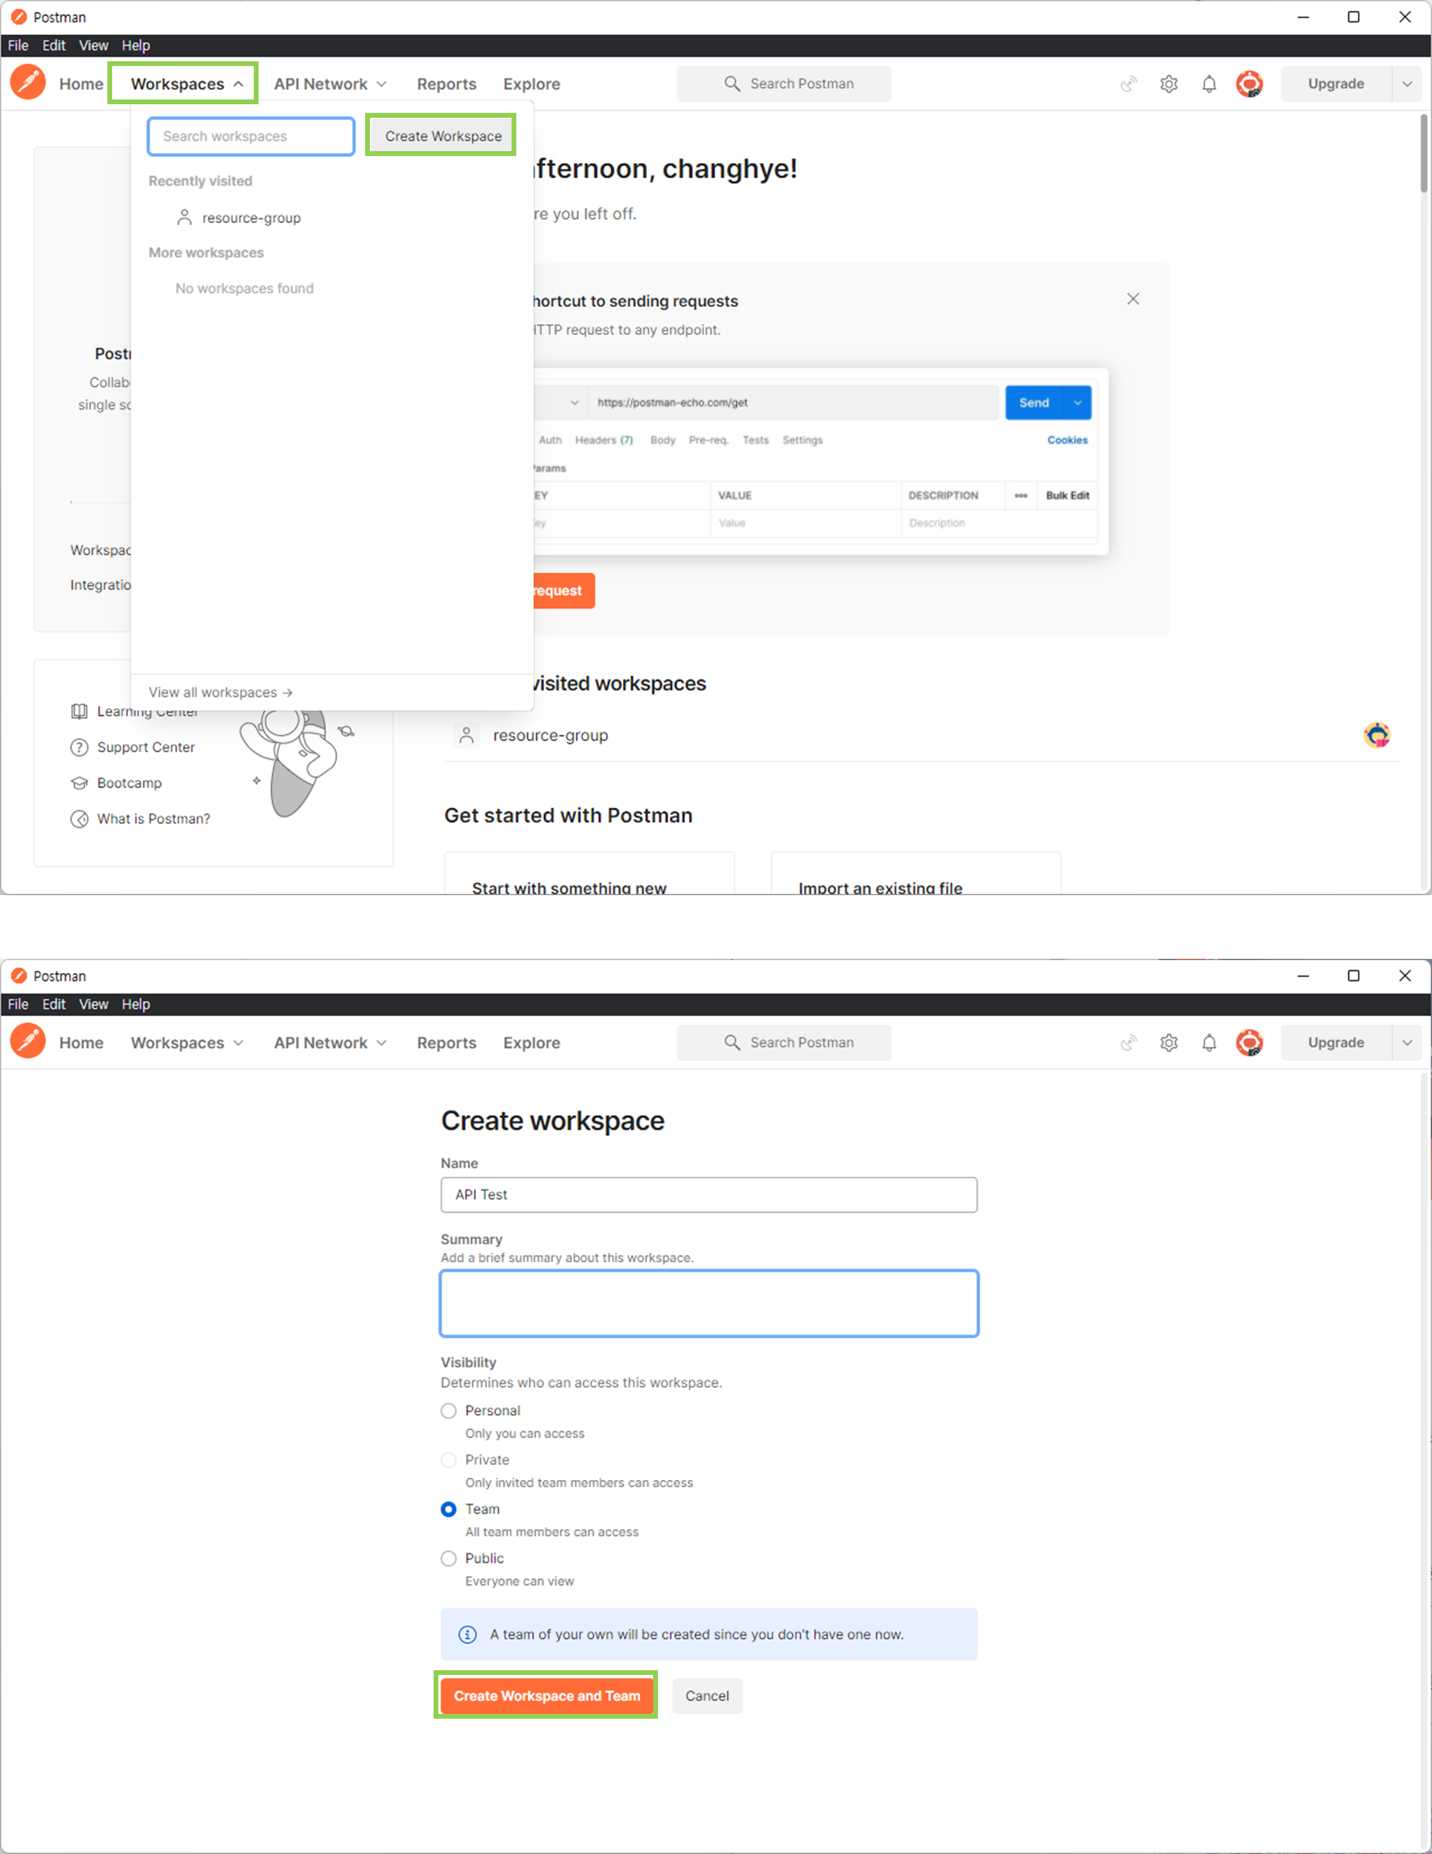
Task: Click the avatar beside the resource-group row
Action: coord(1376,734)
